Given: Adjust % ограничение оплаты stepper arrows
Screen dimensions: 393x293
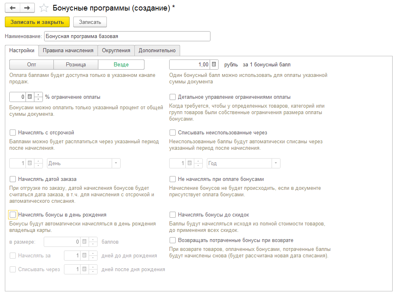Looking at the screenshot, I should coord(38,97).
